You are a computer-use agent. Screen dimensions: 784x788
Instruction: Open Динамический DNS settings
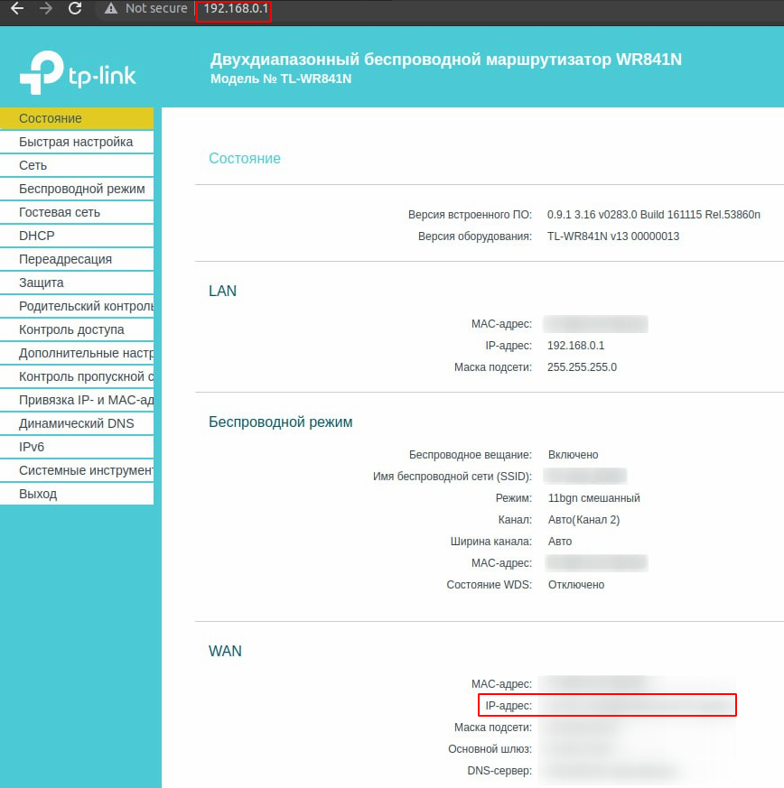(76, 423)
